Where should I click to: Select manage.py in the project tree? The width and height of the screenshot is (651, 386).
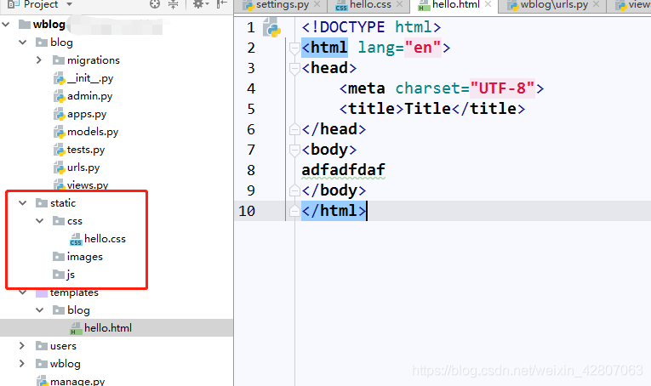click(77, 381)
